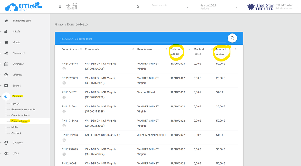301x166 pixels.
Task: Open info icon under FIN11544701
Action: (64, 97)
